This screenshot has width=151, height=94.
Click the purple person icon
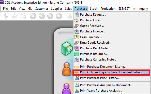point(66,89)
